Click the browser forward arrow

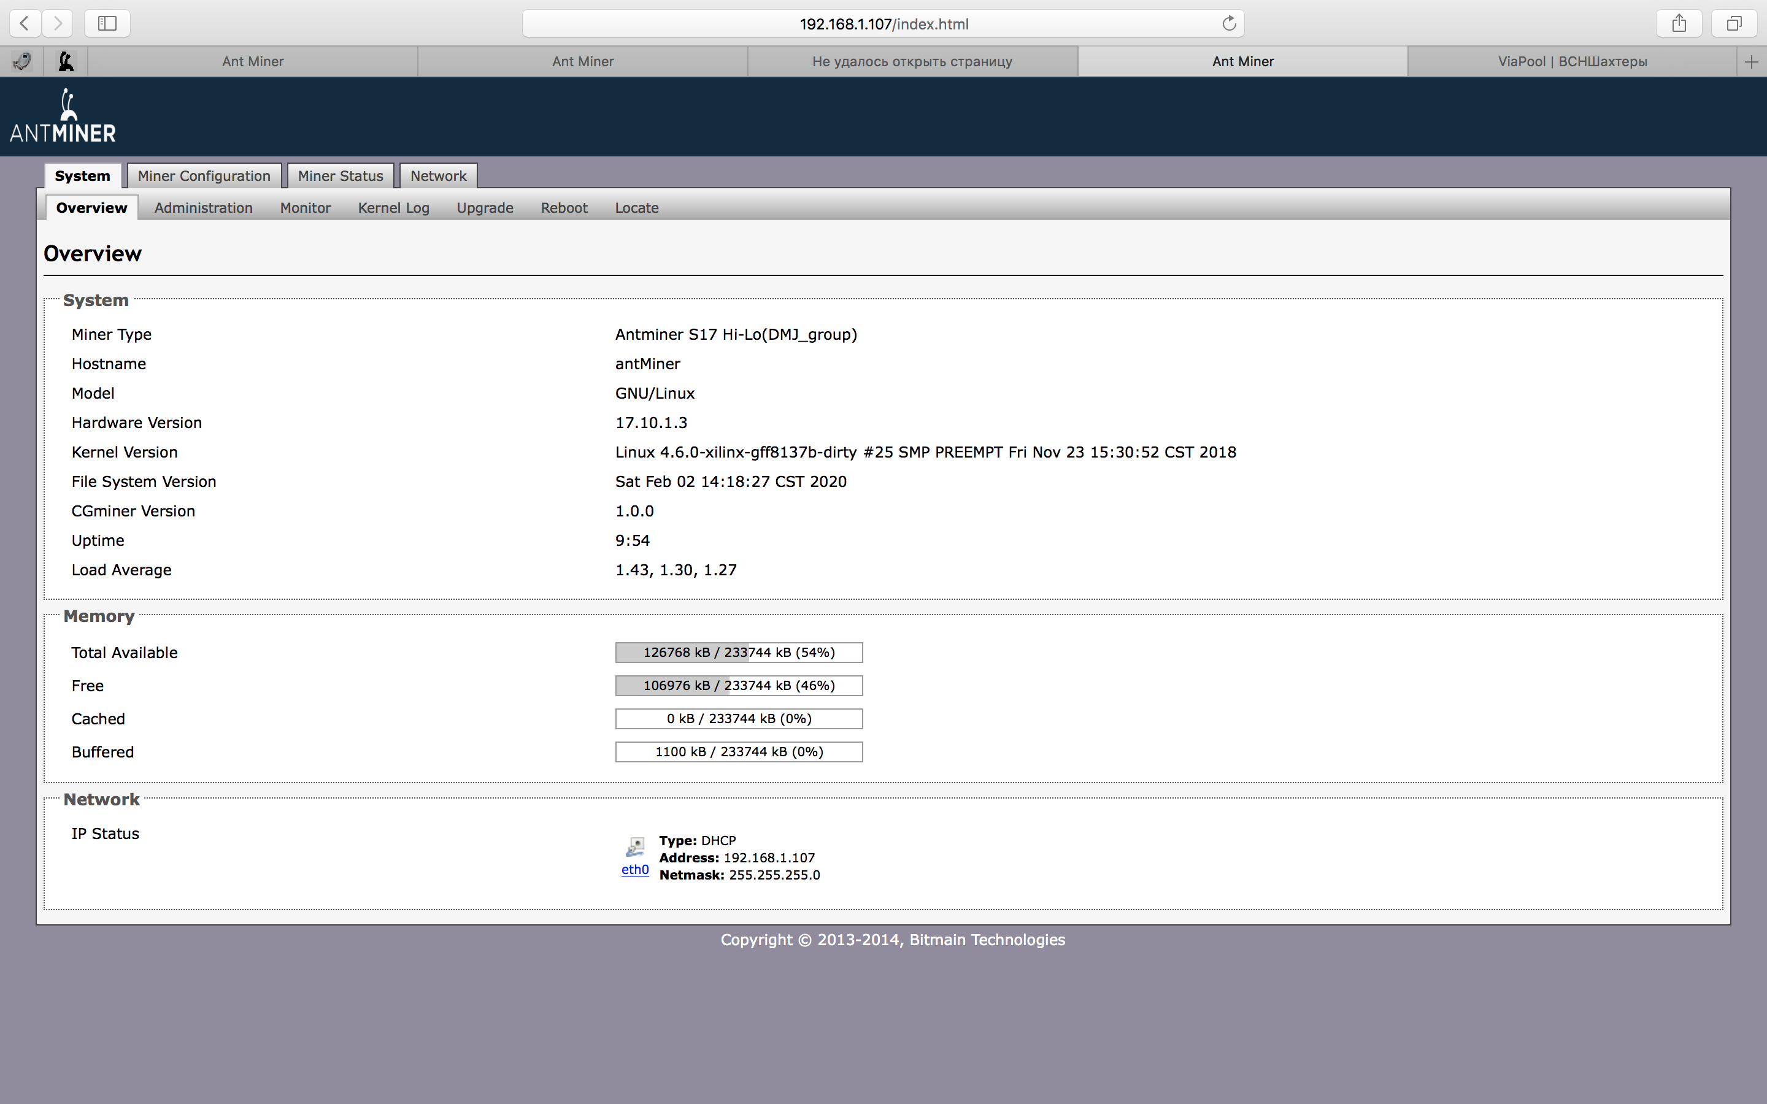pyautogui.click(x=57, y=23)
